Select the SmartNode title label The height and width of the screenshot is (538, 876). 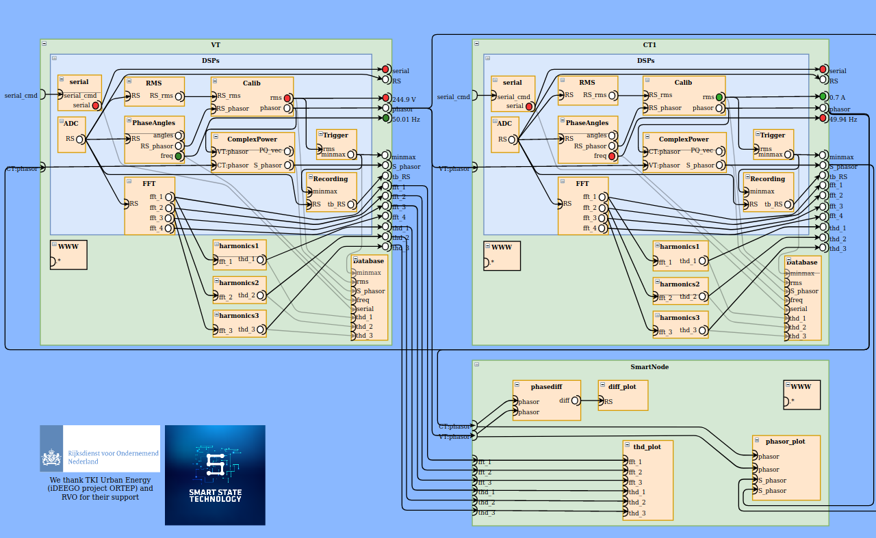pos(650,366)
